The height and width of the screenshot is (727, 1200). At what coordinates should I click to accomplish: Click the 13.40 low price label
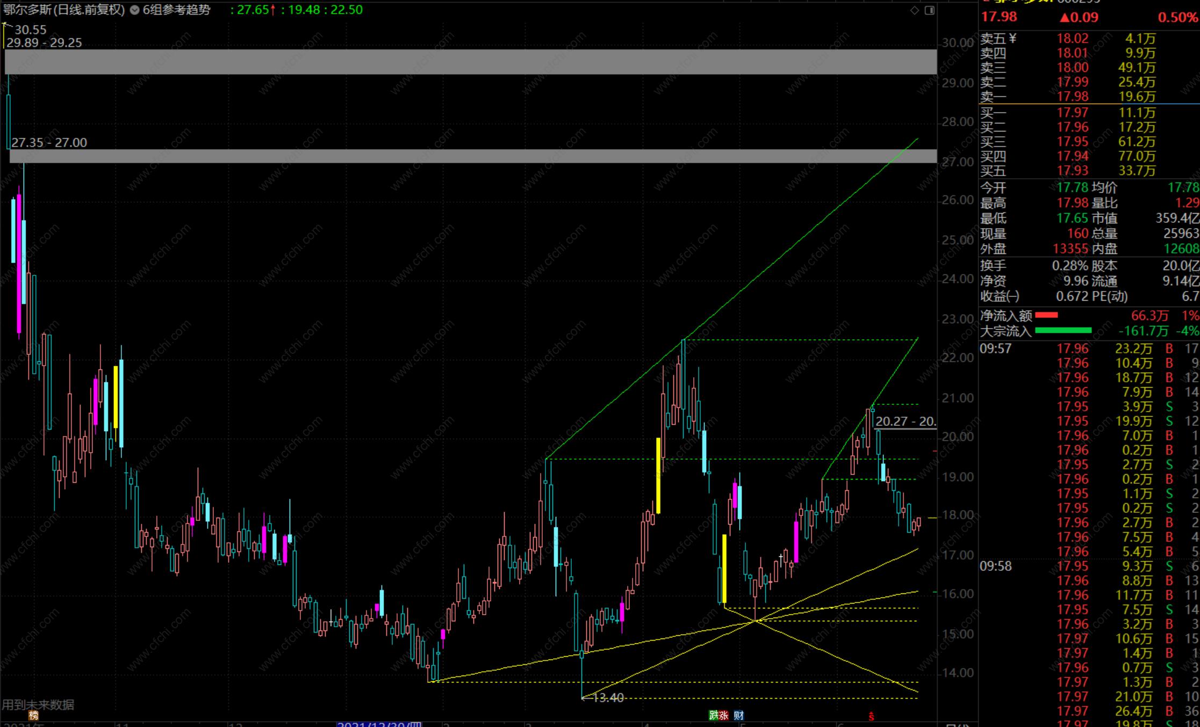[608, 697]
